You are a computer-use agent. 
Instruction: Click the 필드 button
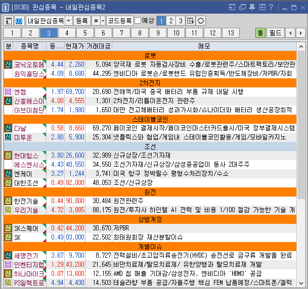[276, 33]
